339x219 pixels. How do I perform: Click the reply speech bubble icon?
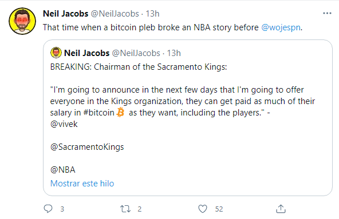(48, 209)
